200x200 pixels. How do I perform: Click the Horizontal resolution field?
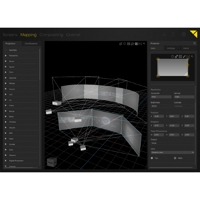[161, 97]
